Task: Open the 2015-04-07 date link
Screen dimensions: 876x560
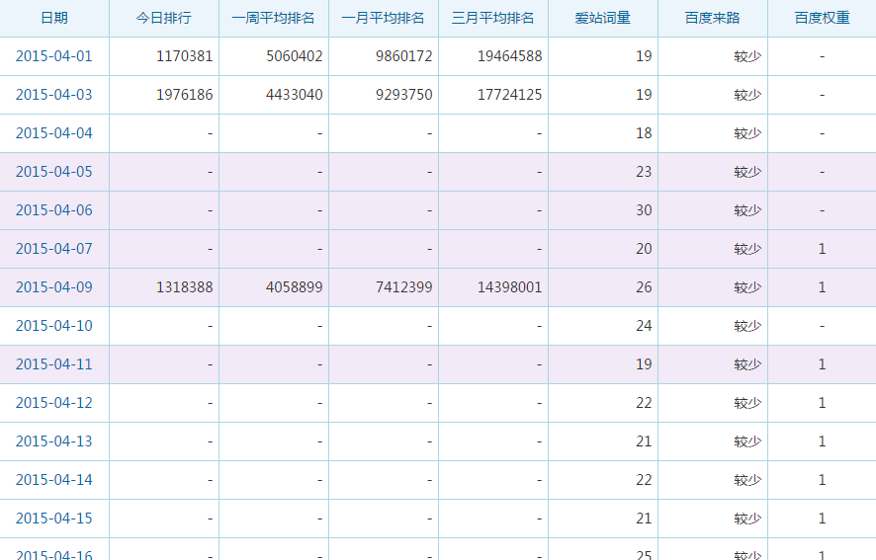Action: tap(54, 249)
